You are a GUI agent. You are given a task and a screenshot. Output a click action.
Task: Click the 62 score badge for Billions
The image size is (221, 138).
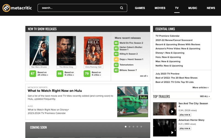coord(116,70)
